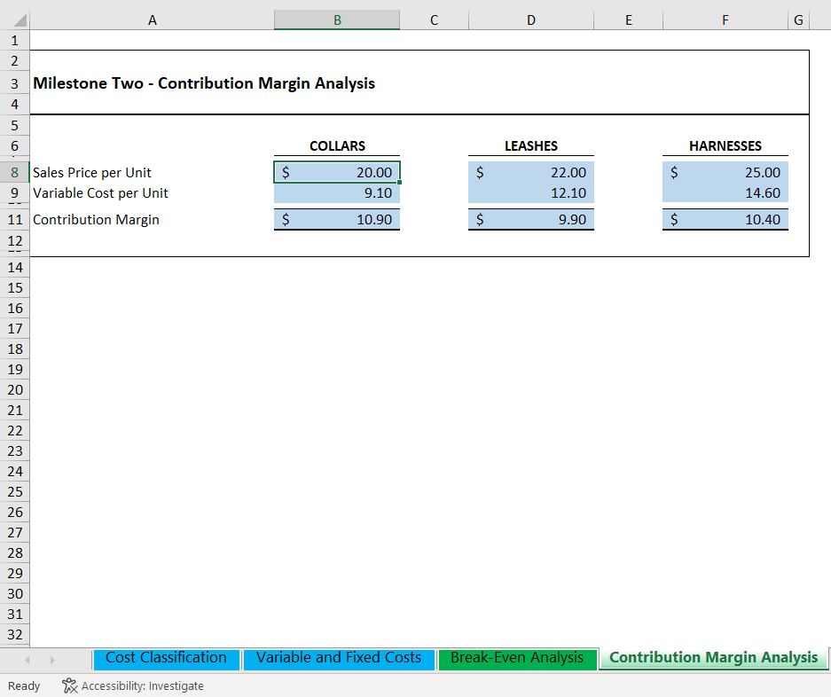831x697 pixels.
Task: Open the Break-Even Analysis sheet
Action: pos(517,658)
